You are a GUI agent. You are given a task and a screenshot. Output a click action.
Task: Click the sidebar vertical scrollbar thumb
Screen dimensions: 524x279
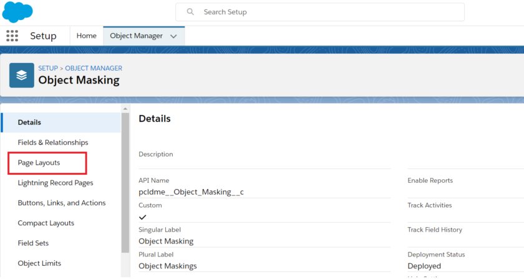125,183
